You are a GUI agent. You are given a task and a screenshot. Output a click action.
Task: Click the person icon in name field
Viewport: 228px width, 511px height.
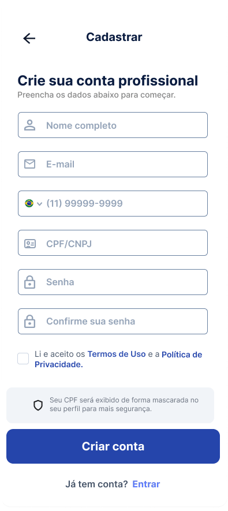pyautogui.click(x=29, y=125)
